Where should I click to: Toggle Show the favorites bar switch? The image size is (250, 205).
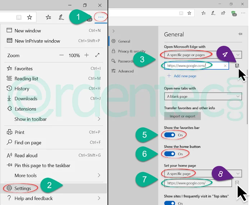pyautogui.click(x=170, y=135)
